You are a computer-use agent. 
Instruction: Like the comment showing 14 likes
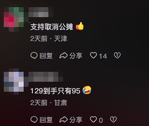pos(93,56)
